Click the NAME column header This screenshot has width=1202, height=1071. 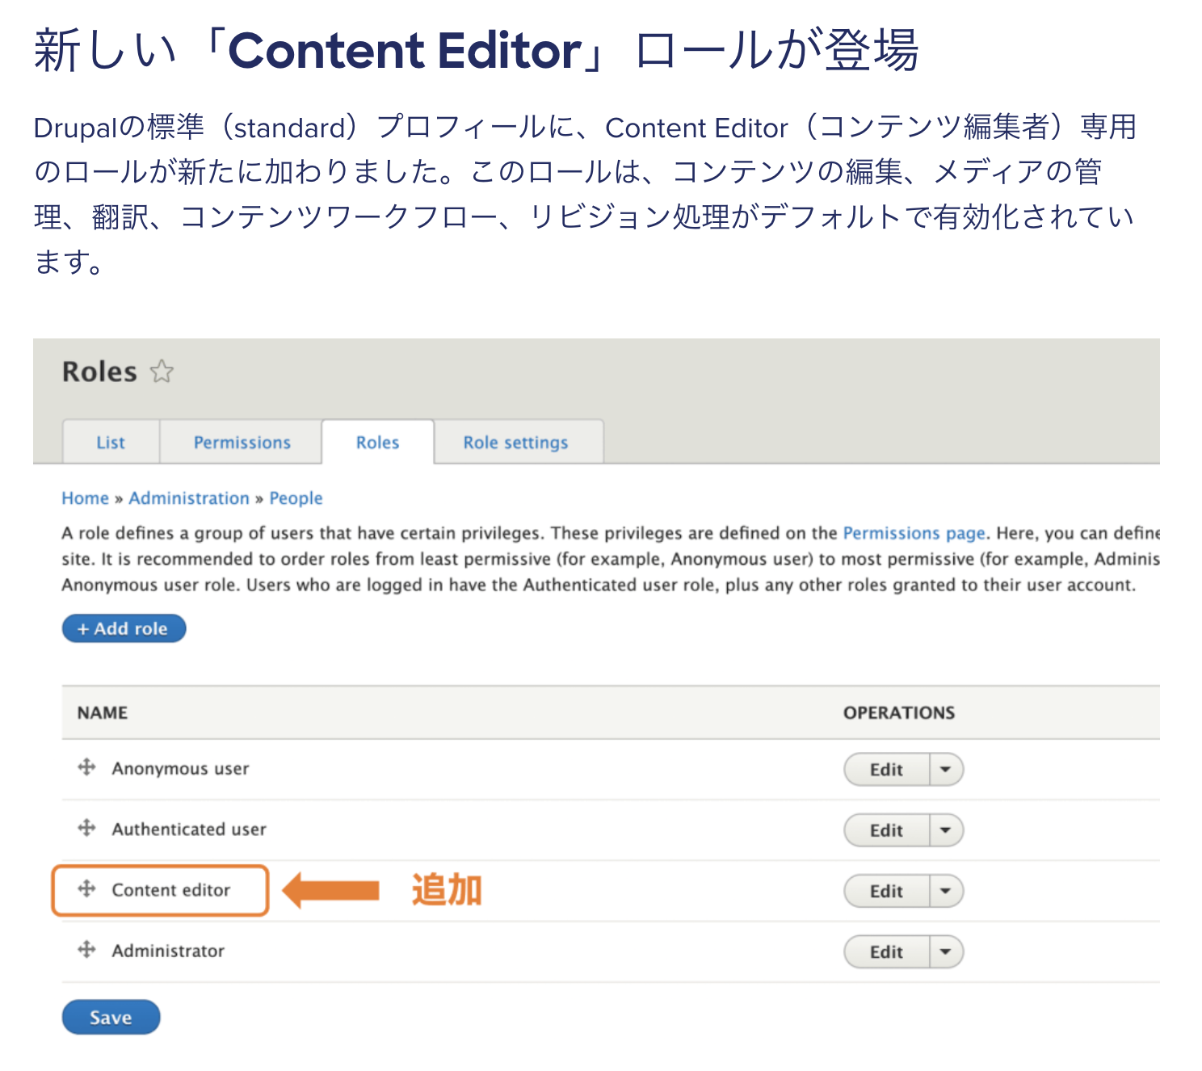pyautogui.click(x=103, y=712)
